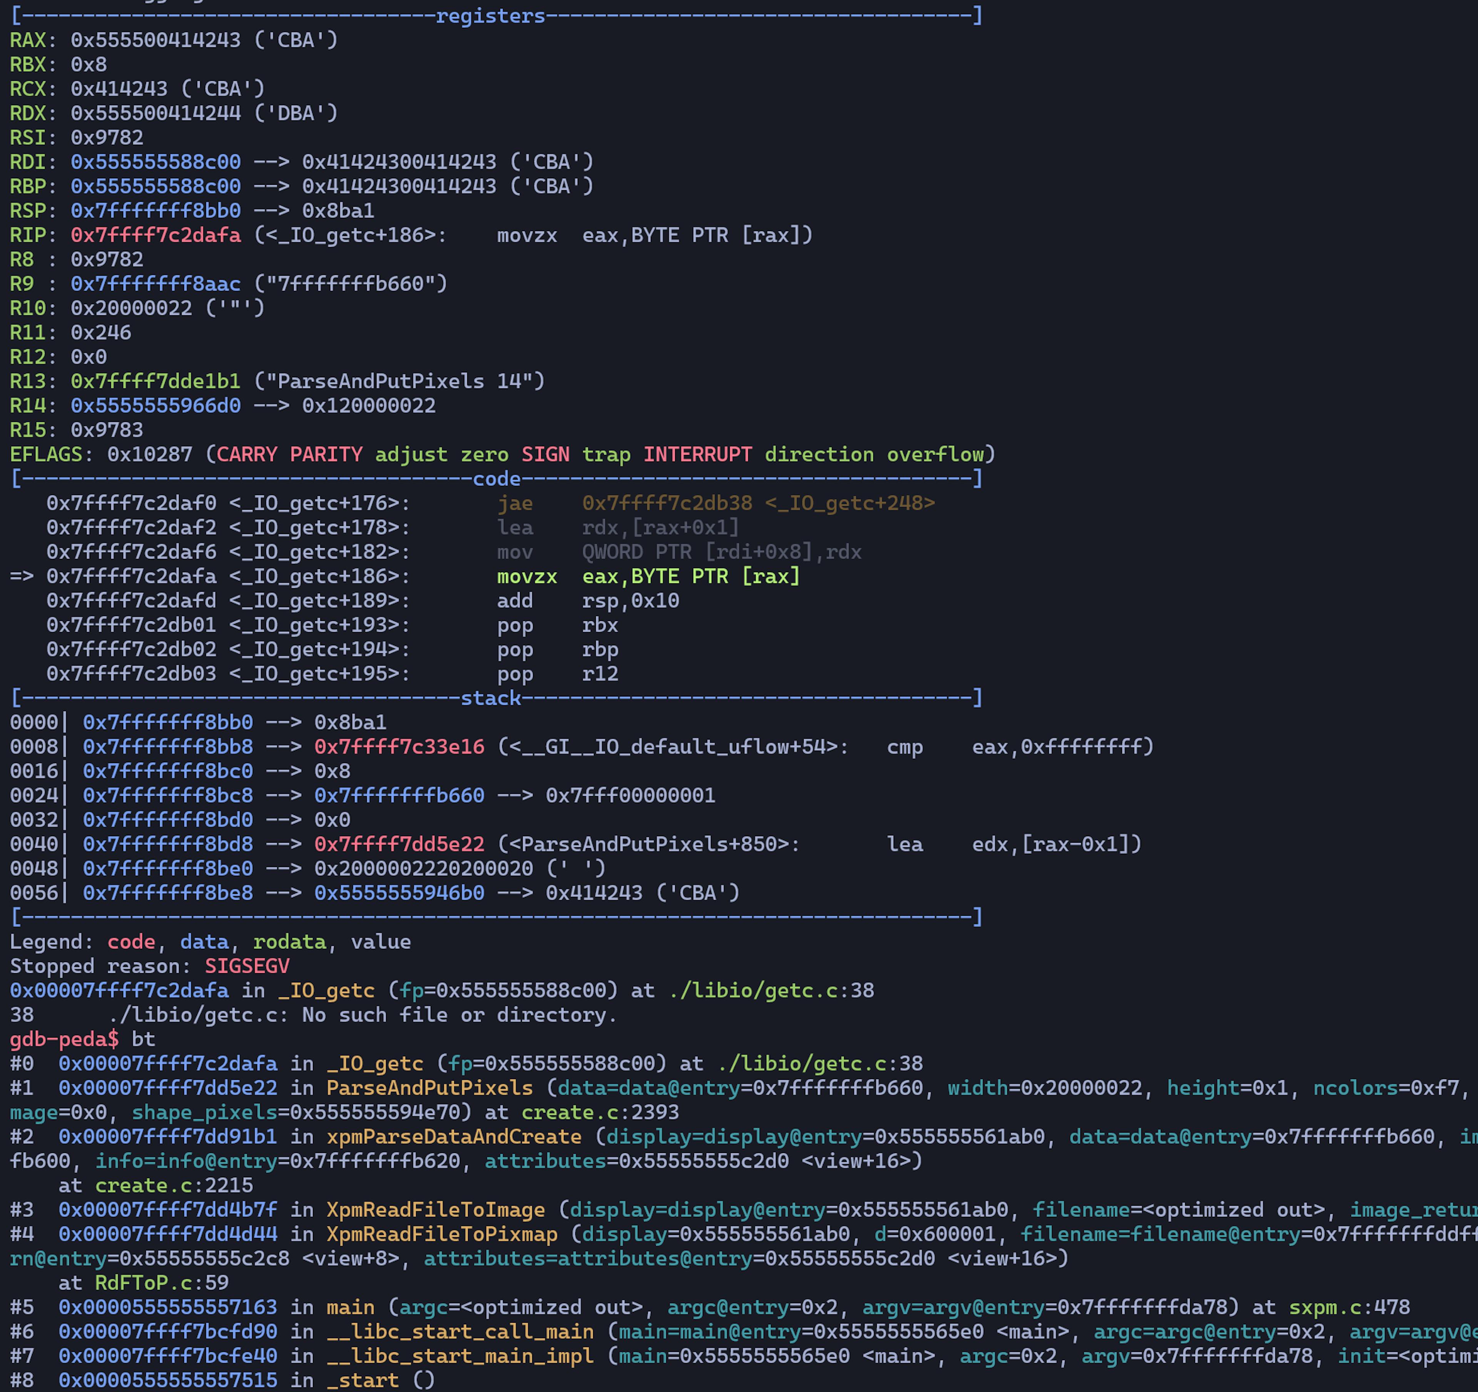
Task: Click the create.c:2393 source reference
Action: 599,1113
